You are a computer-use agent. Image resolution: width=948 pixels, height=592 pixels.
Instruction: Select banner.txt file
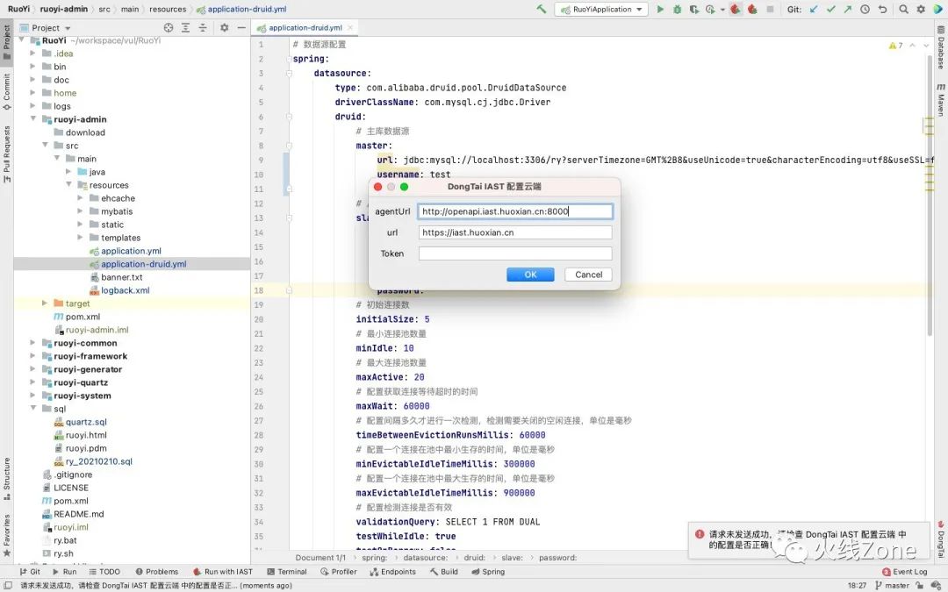click(121, 277)
